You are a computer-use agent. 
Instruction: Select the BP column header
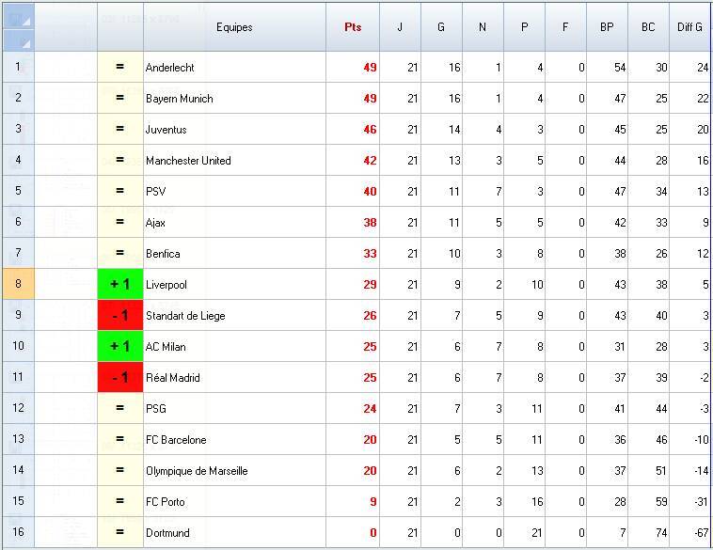point(607,27)
